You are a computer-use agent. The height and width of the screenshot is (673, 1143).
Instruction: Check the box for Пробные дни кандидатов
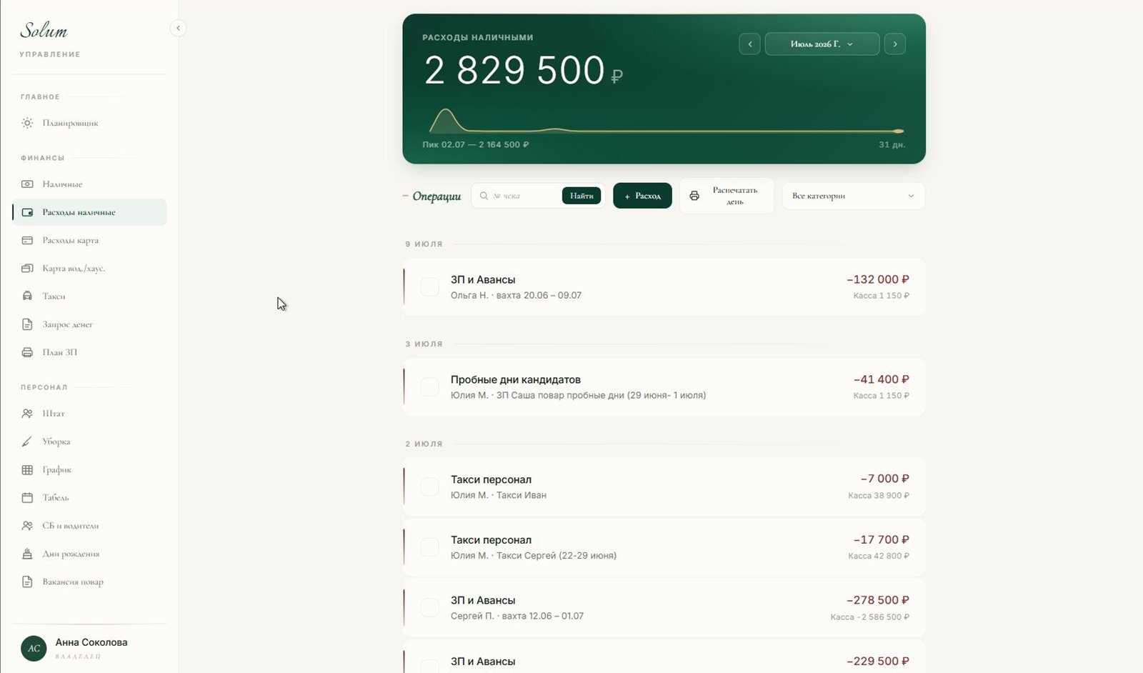coord(429,387)
